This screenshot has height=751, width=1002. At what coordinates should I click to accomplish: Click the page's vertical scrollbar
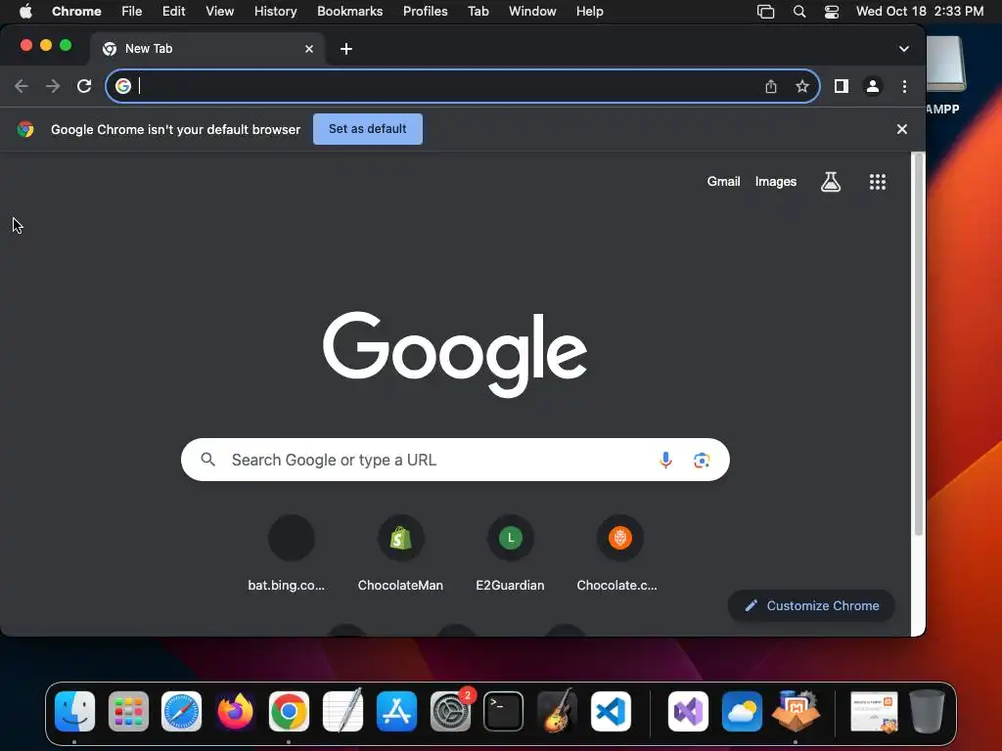point(918,345)
